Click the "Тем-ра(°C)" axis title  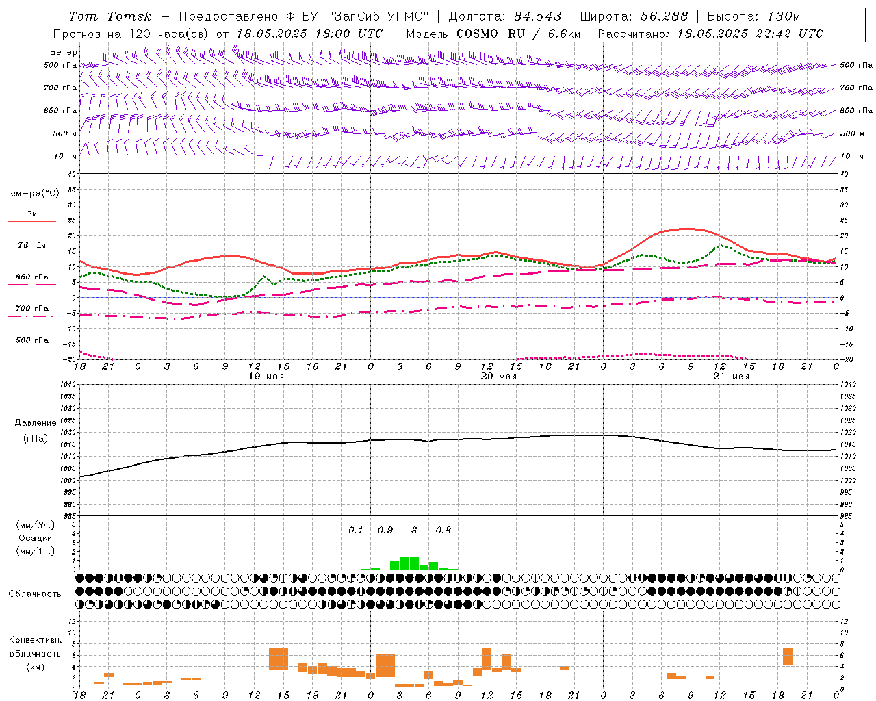click(32, 194)
